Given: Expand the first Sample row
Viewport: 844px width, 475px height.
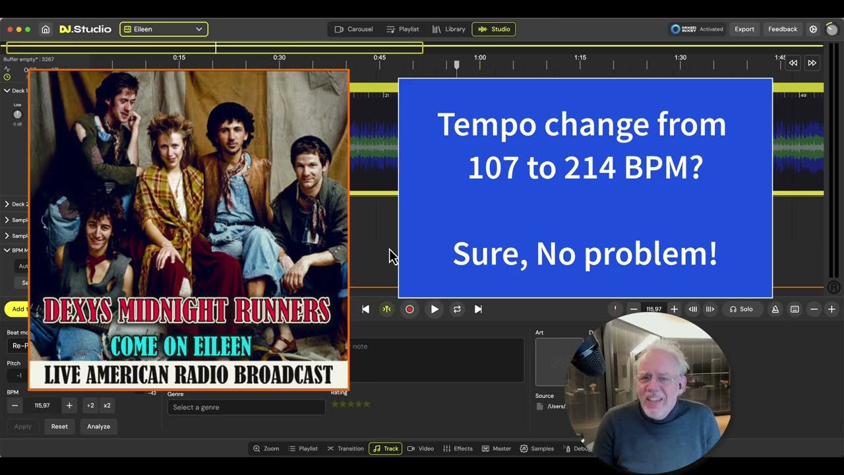Looking at the screenshot, I should [7, 220].
